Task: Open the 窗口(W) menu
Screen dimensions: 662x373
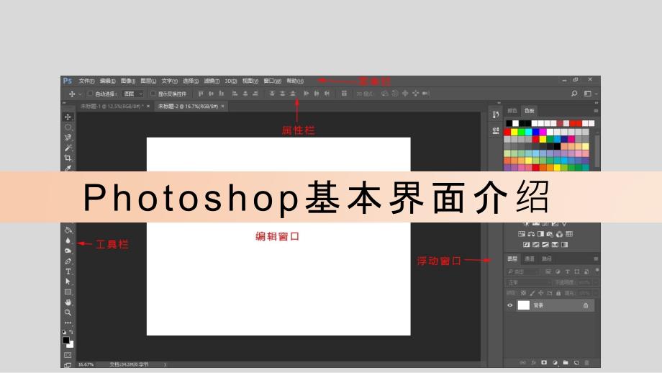Action: tap(272, 81)
